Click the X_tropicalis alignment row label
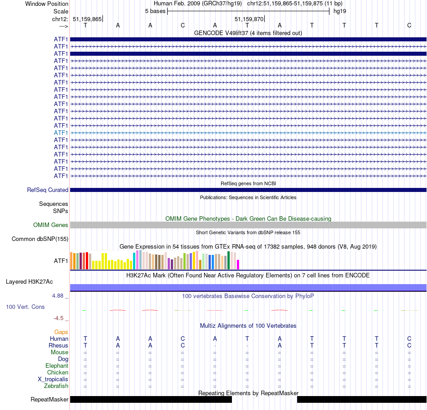This screenshot has width=427, height=410. pos(53,379)
